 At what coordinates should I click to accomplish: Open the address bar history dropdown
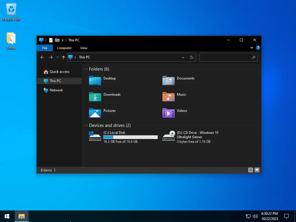coord(183,58)
